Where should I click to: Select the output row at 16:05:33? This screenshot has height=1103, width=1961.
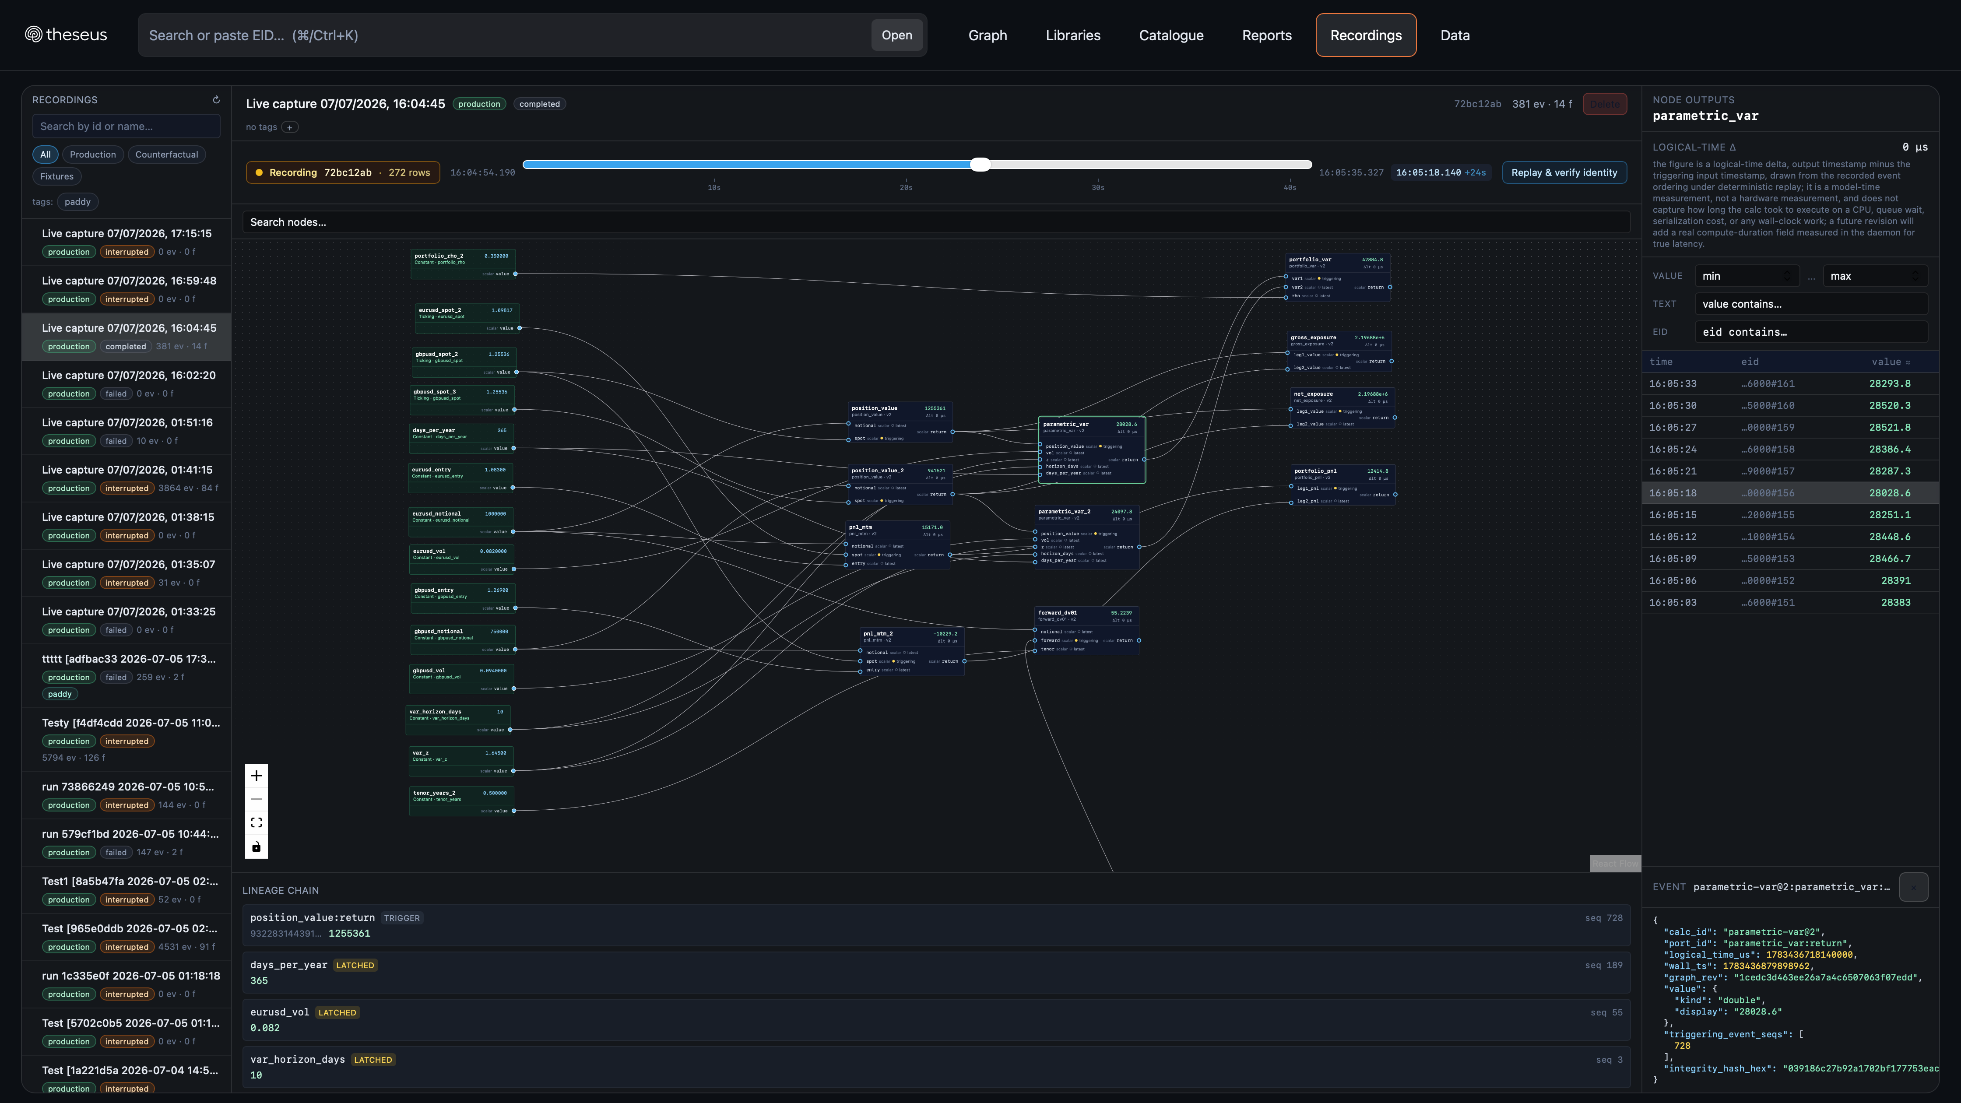click(1790, 384)
